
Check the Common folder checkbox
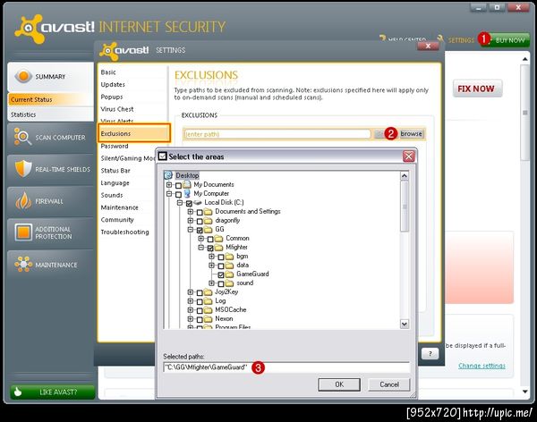(x=210, y=239)
